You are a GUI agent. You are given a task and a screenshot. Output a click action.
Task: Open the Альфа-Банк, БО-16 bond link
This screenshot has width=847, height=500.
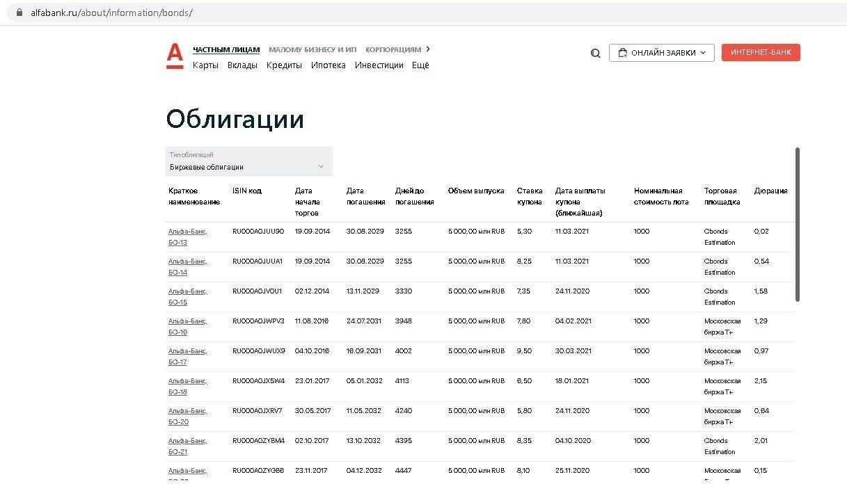pos(188,327)
